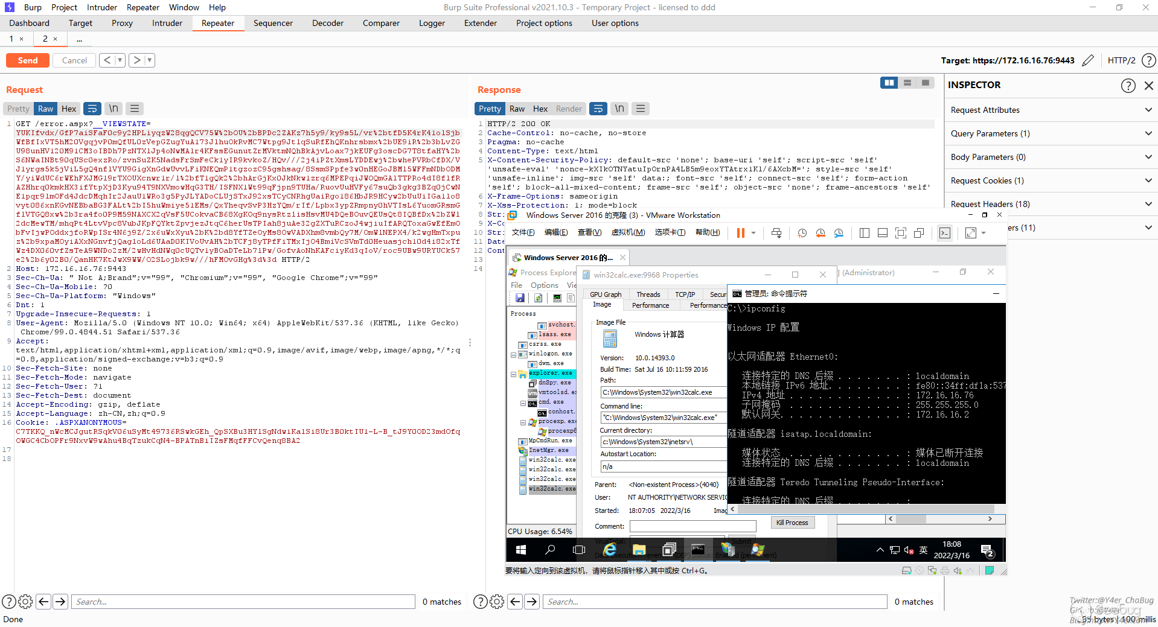Screen dimensions: 1158x627
Task: Click the Cancel request button
Action: [74, 60]
